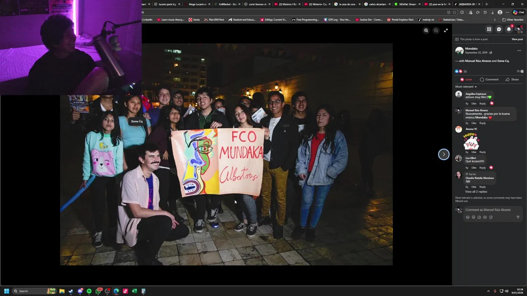Switch to the SiDeRaL Stream tab
Image resolution: width=527 pixels, height=296 pixels.
pos(407,4)
